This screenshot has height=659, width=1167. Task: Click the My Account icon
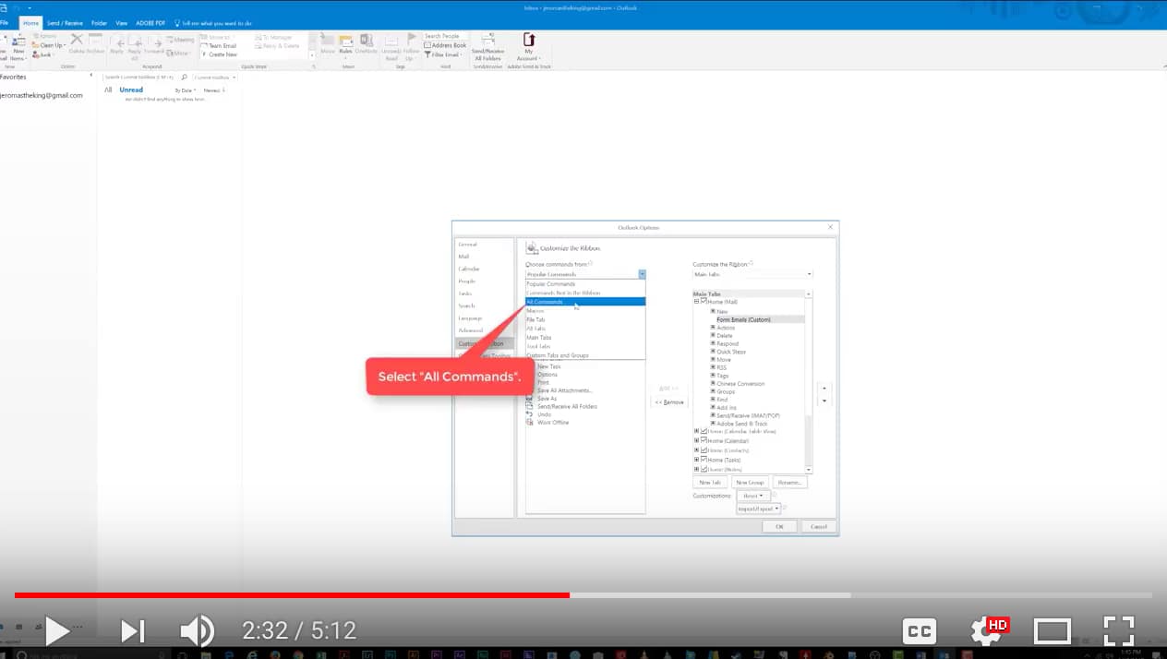pos(528,45)
